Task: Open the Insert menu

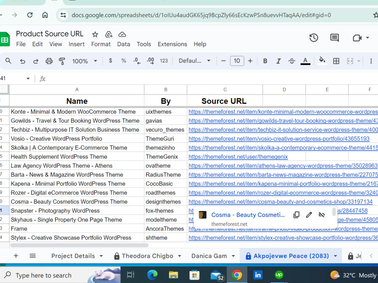Action: 76,44
